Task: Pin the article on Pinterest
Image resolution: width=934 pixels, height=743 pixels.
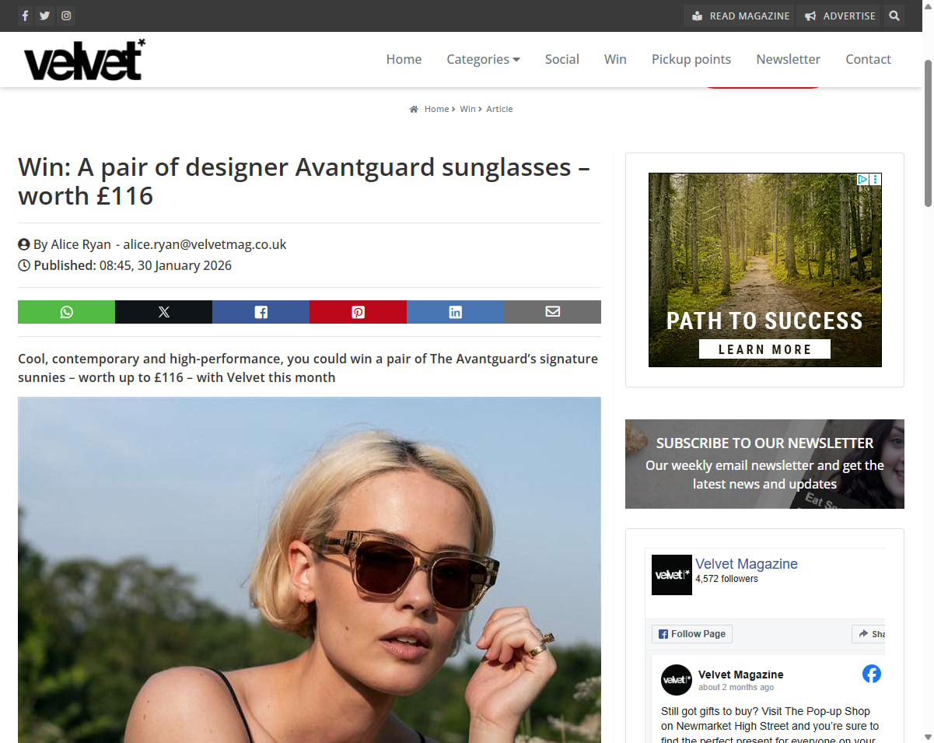Action: 358,312
